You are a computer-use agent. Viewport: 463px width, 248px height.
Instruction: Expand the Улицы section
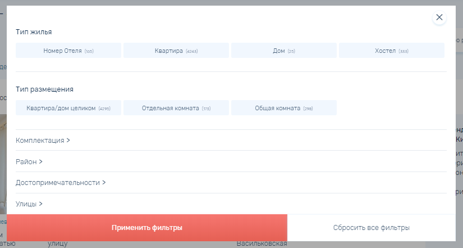click(29, 204)
